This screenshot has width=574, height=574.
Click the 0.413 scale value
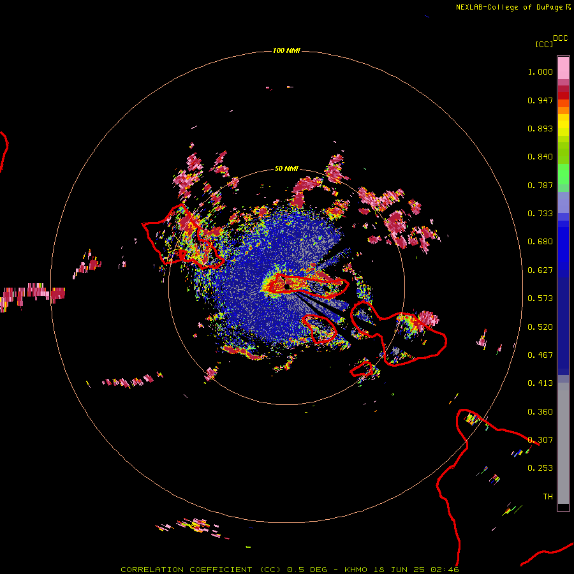coord(540,383)
